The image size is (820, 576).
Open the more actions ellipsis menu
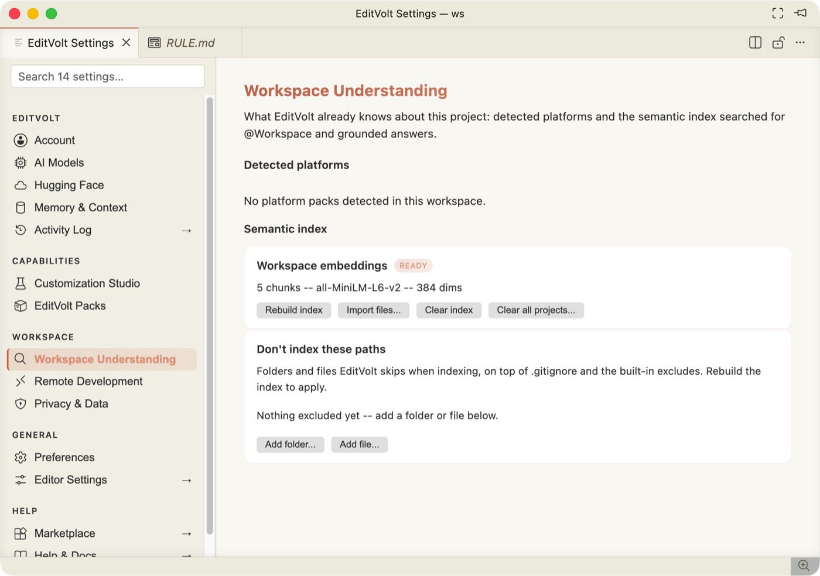coord(800,43)
